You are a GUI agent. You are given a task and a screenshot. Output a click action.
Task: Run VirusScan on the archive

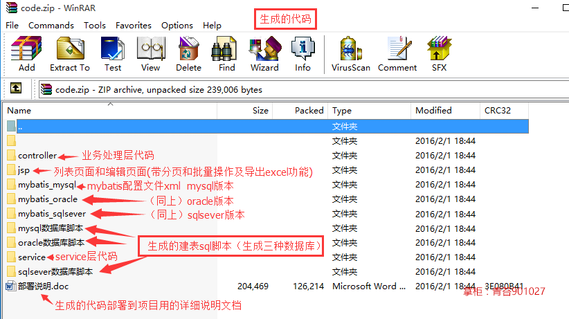350,48
